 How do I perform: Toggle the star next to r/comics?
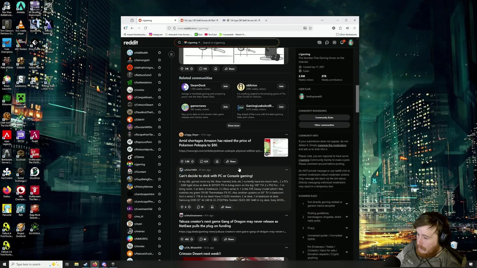click(159, 90)
